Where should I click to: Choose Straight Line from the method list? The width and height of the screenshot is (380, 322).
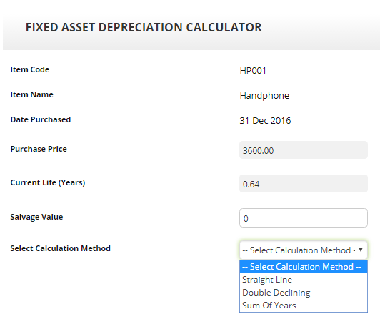tap(304, 280)
